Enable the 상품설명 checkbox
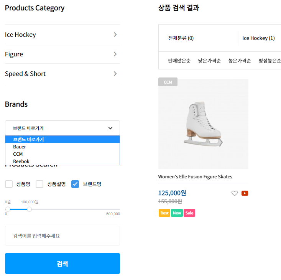 [x=39, y=184]
